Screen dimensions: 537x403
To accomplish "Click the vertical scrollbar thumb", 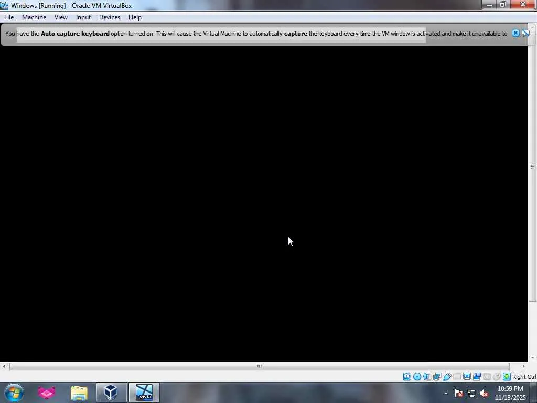I will click(x=532, y=167).
